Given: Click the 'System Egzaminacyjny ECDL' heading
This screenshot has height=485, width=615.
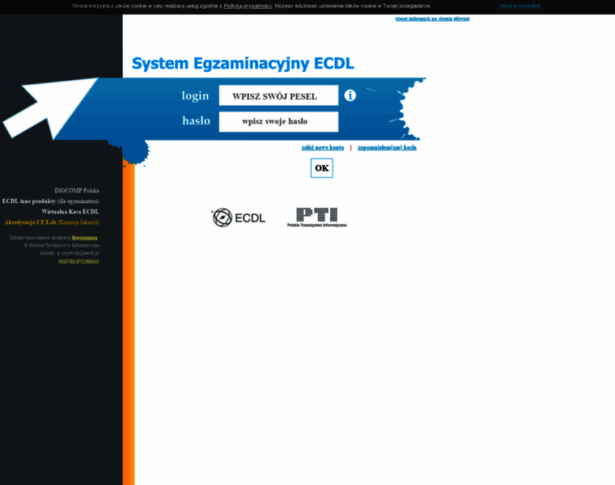Looking at the screenshot, I should click(243, 64).
